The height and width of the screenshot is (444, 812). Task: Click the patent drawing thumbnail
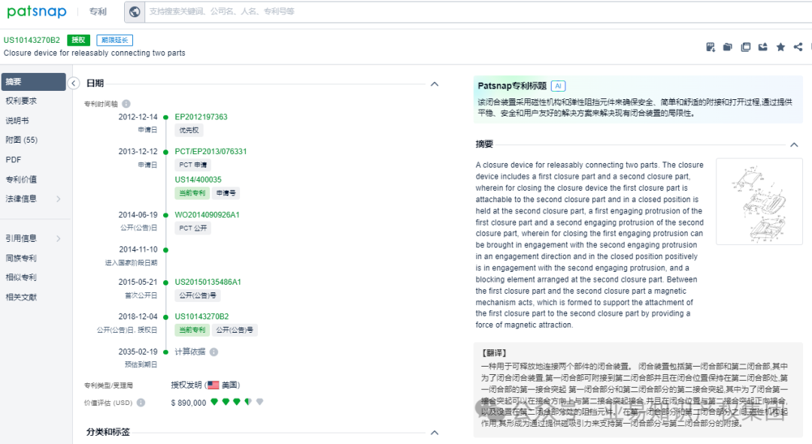point(759,201)
